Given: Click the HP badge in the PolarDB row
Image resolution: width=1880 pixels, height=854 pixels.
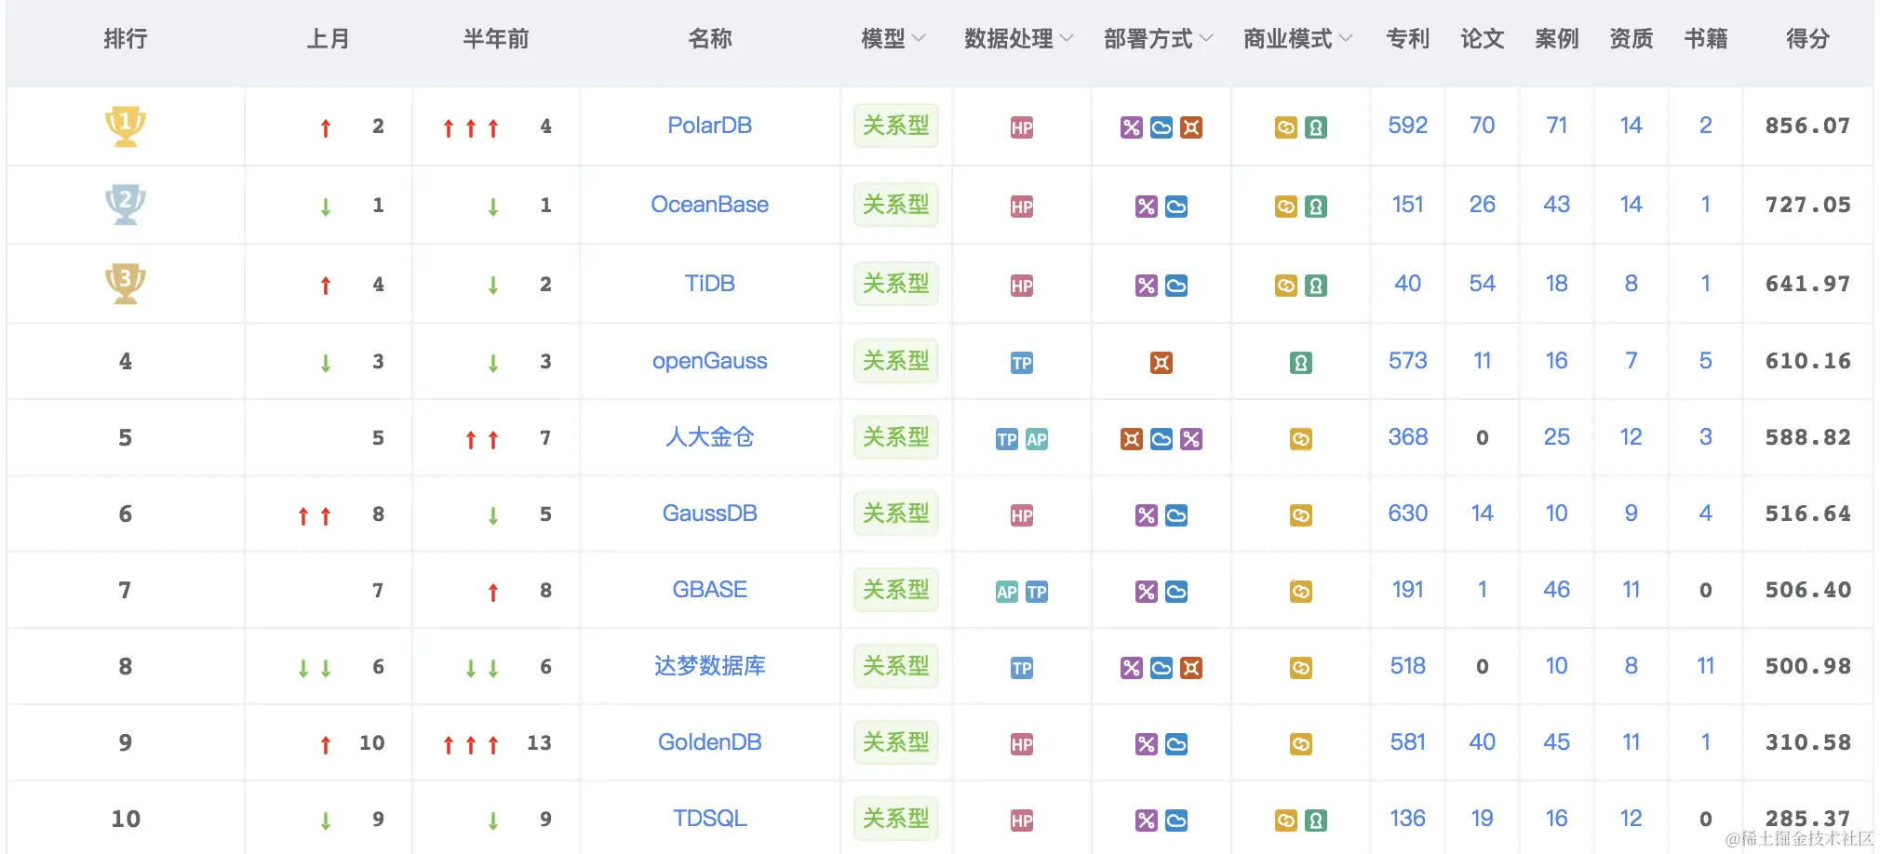Looking at the screenshot, I should click(1022, 127).
